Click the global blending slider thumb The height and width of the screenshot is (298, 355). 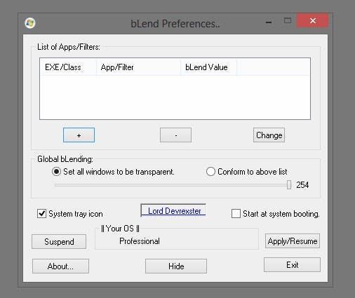click(x=289, y=185)
